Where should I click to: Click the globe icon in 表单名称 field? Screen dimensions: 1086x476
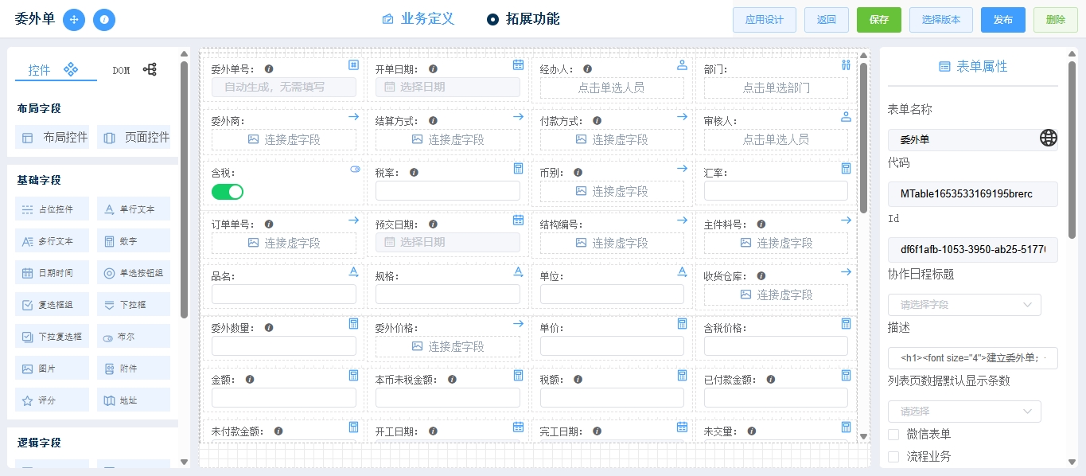[1049, 139]
